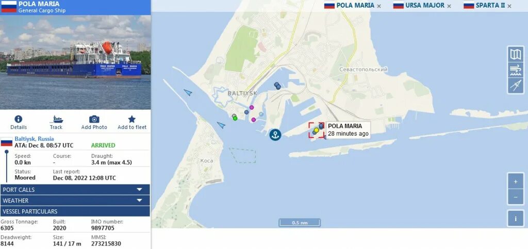Open the map layers icon

click(x=516, y=54)
